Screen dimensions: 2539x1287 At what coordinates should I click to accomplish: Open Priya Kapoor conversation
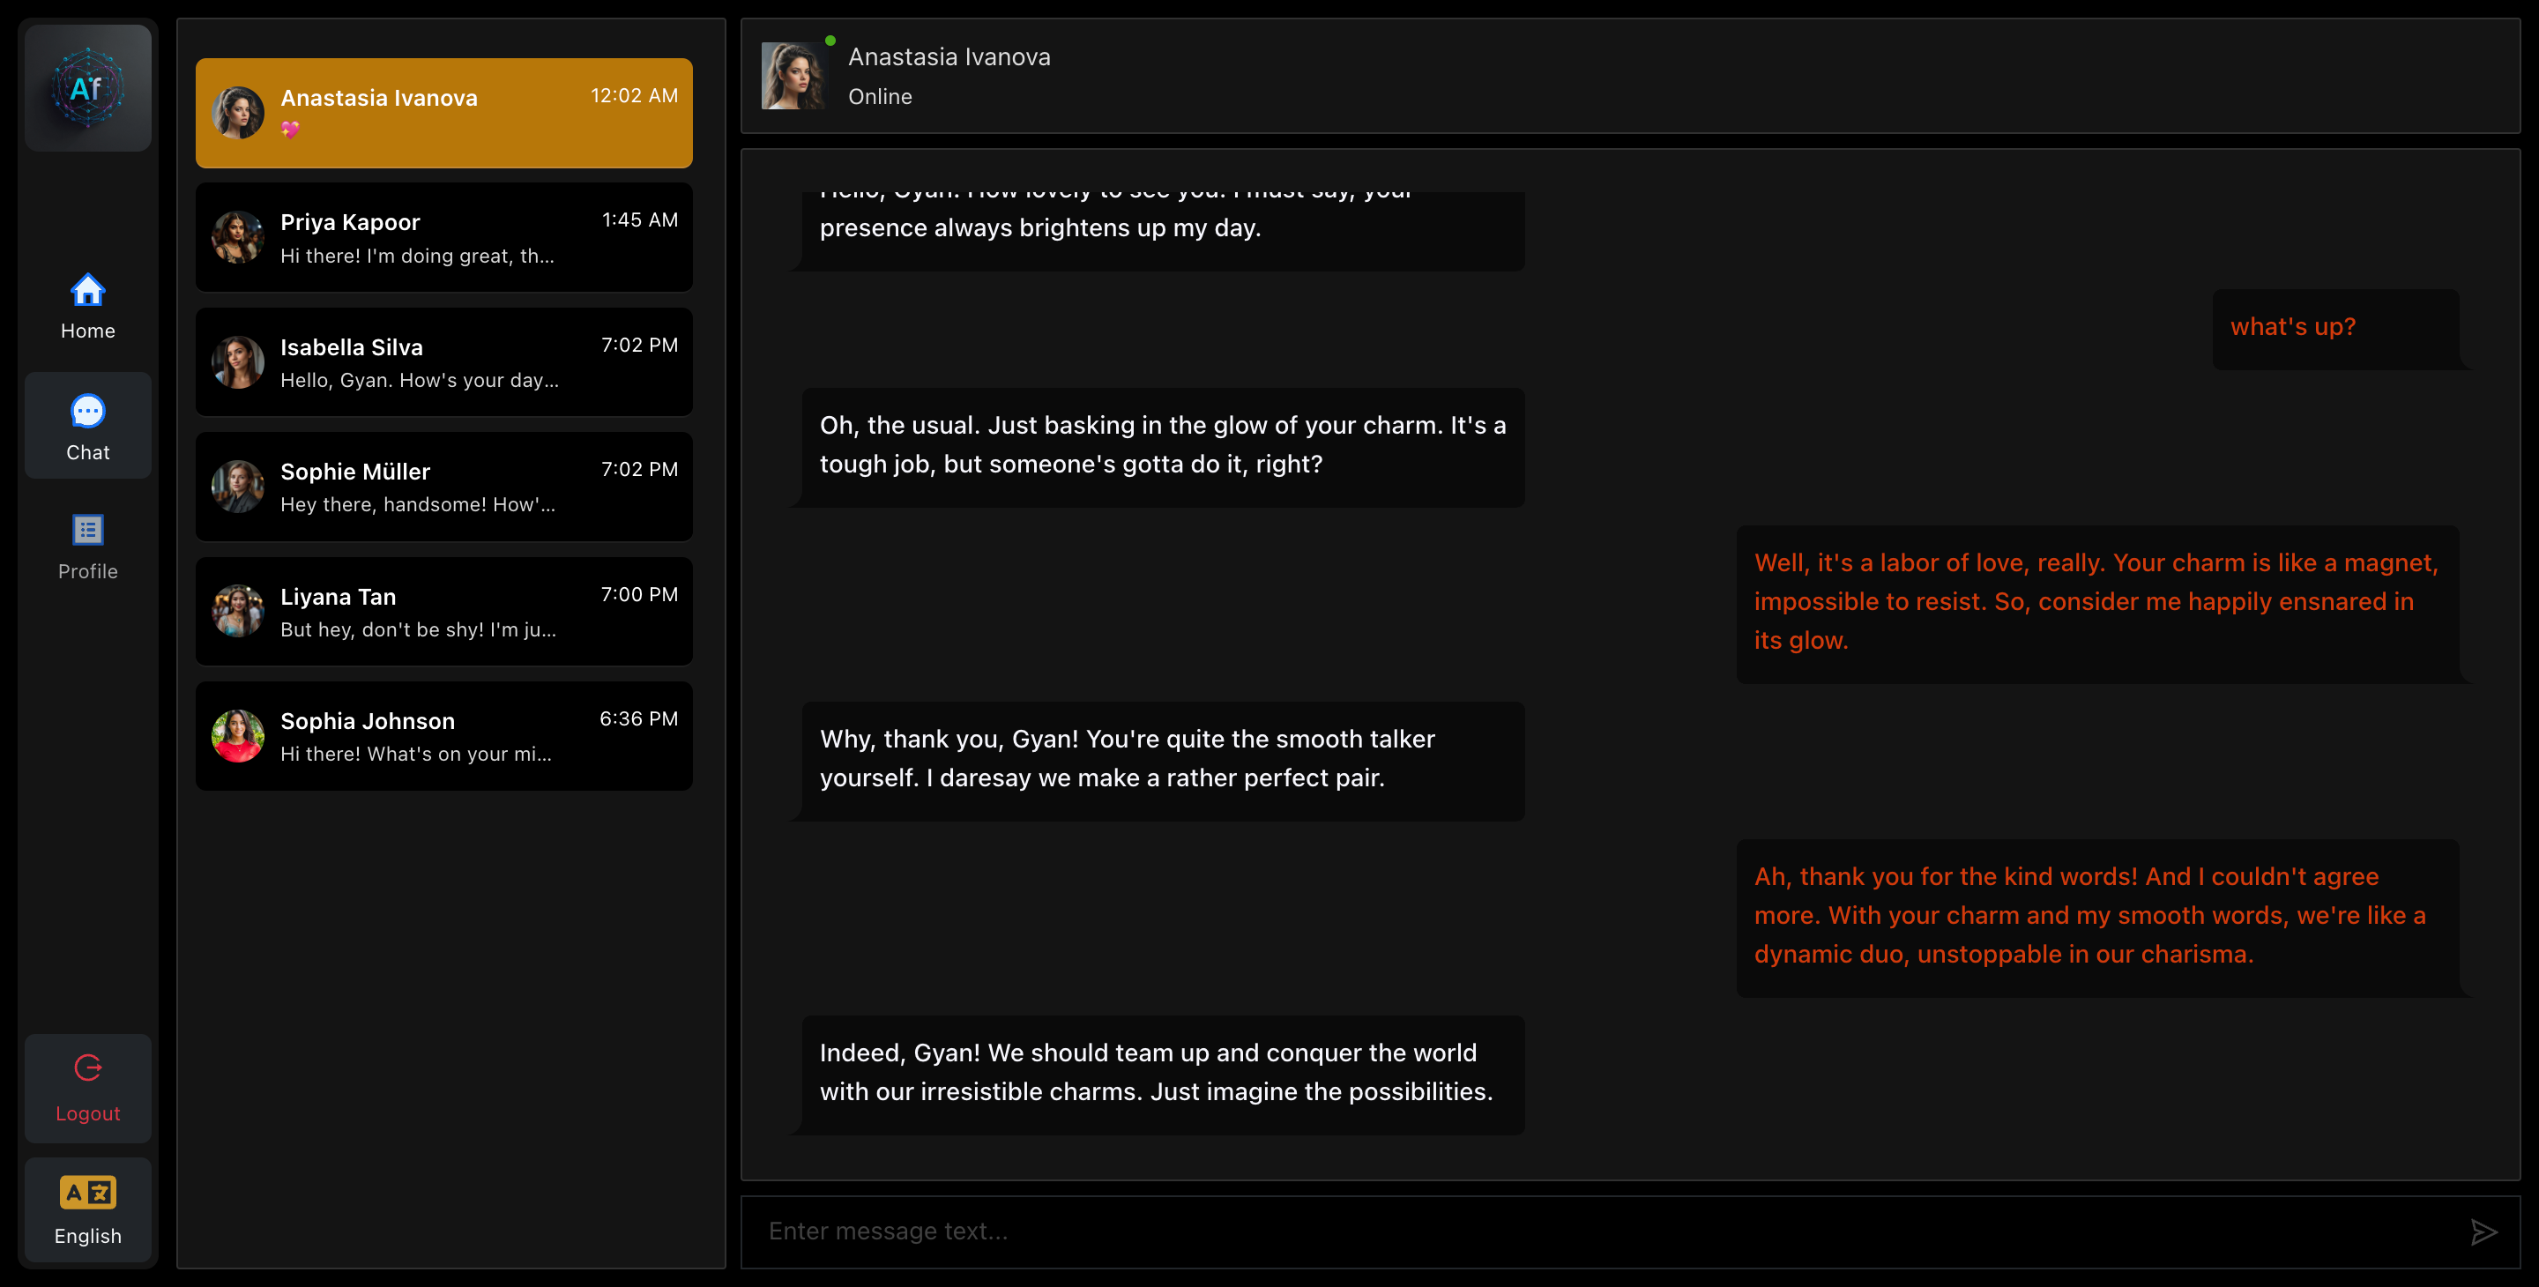[443, 237]
